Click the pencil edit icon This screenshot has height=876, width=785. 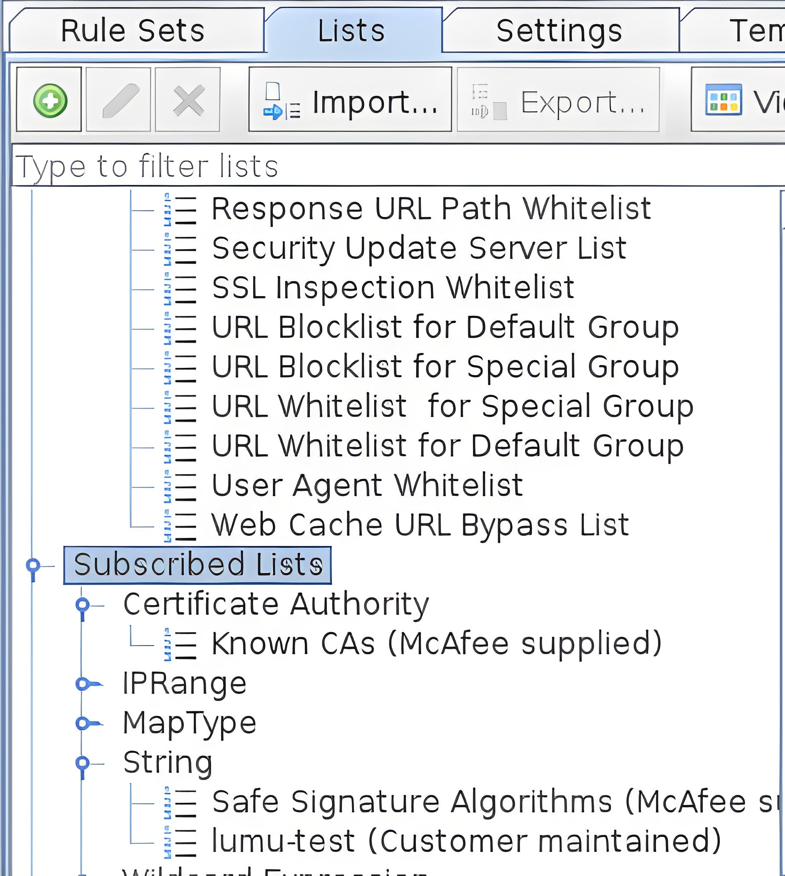point(119,100)
